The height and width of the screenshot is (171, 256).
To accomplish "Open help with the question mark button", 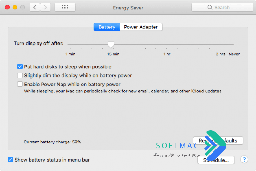I will pos(244,159).
